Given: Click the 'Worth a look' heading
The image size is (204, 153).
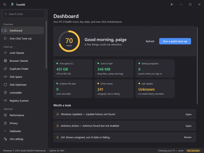Looking at the screenshot, I should (62, 105).
